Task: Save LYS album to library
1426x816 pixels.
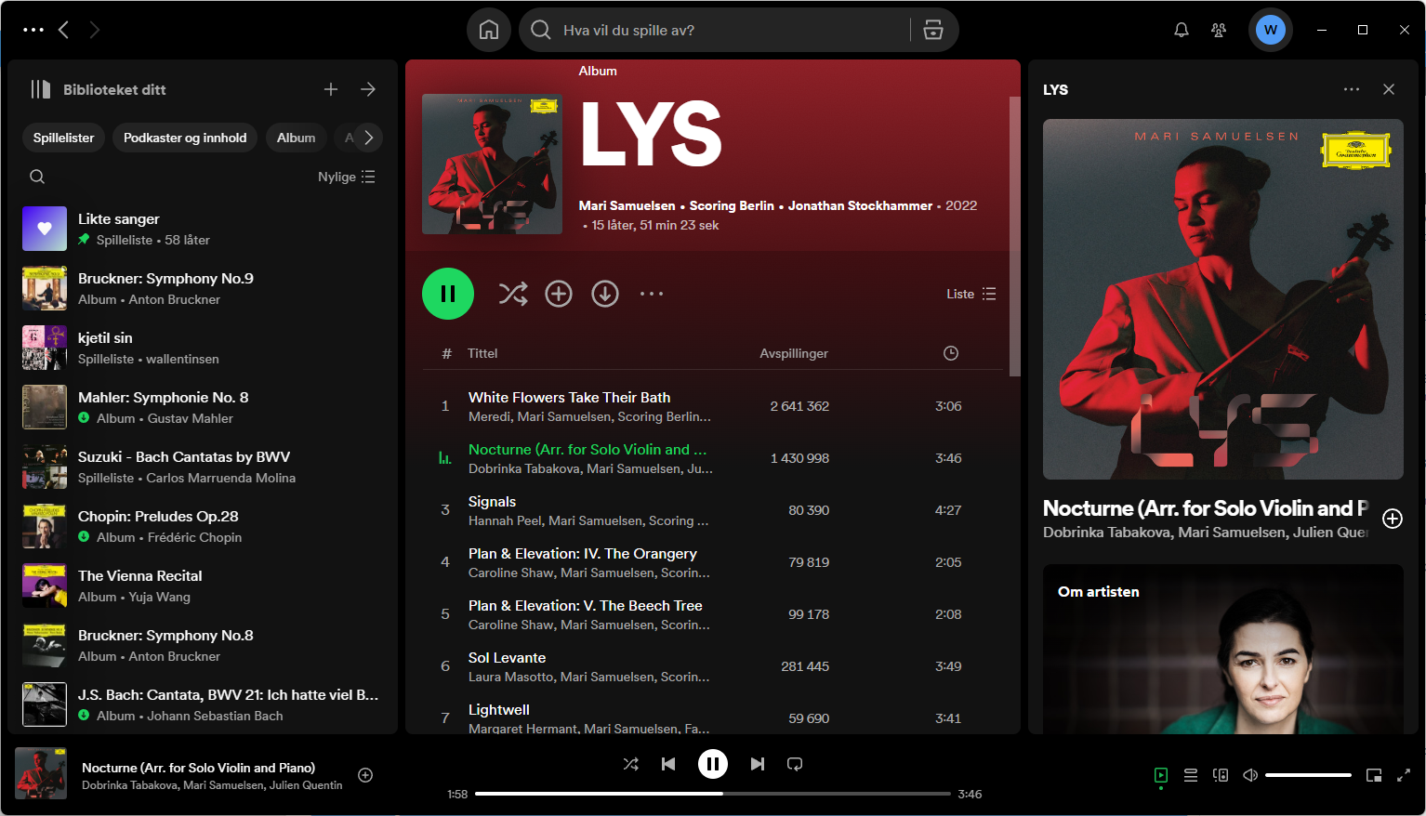Action: [x=559, y=294]
